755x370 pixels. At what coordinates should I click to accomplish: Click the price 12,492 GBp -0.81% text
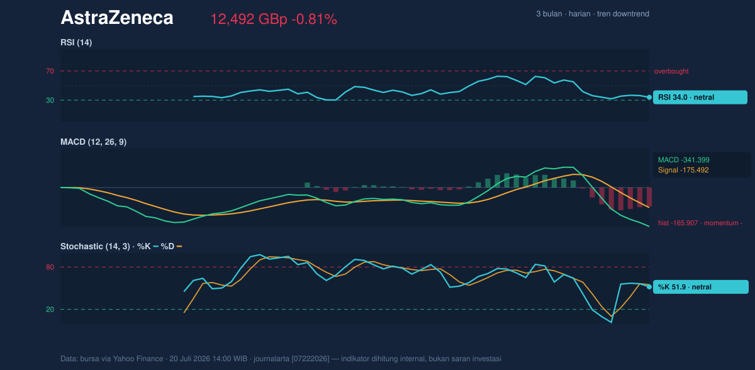(x=274, y=20)
